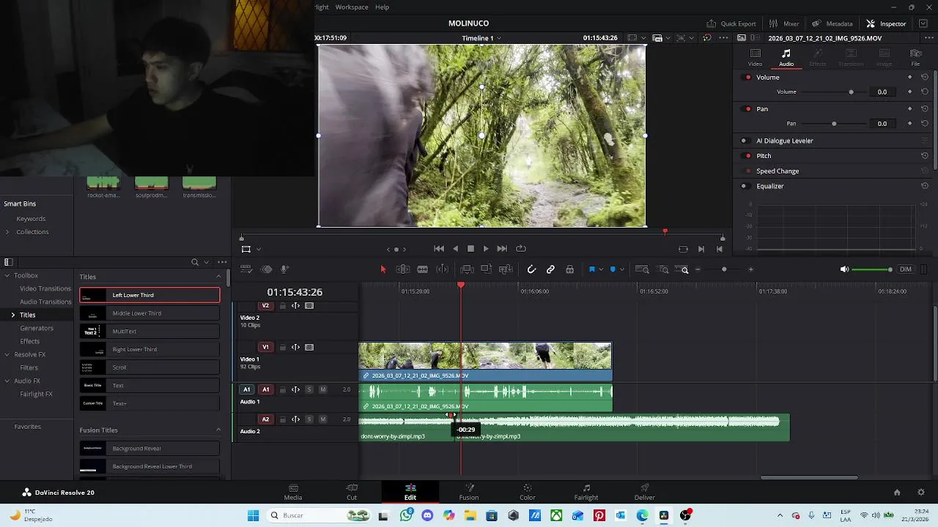The image size is (938, 527).
Task: Select Video Transitions in the Toolbox
Action: point(45,288)
